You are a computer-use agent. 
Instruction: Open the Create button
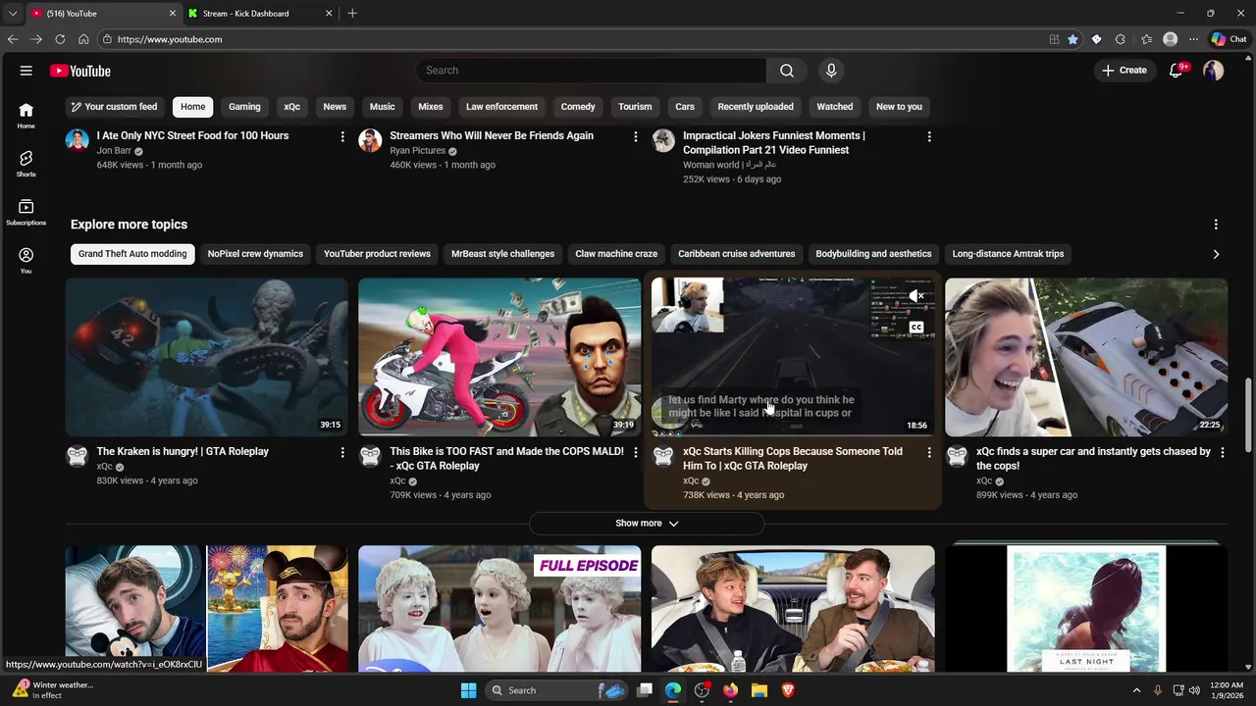click(1124, 71)
